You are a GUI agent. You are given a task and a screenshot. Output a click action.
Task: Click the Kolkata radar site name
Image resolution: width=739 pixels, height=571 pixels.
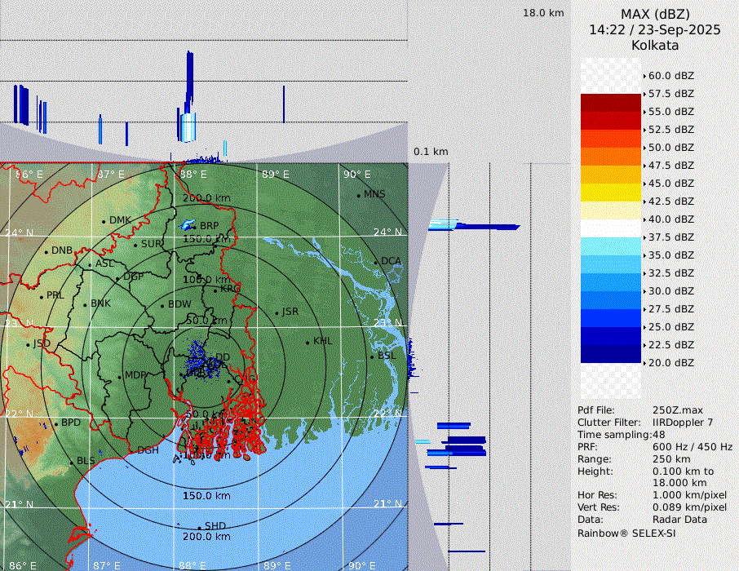tap(655, 46)
